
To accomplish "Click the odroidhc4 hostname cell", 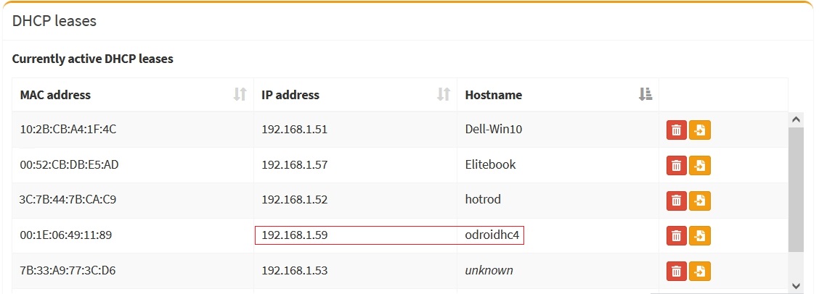I will click(x=492, y=235).
